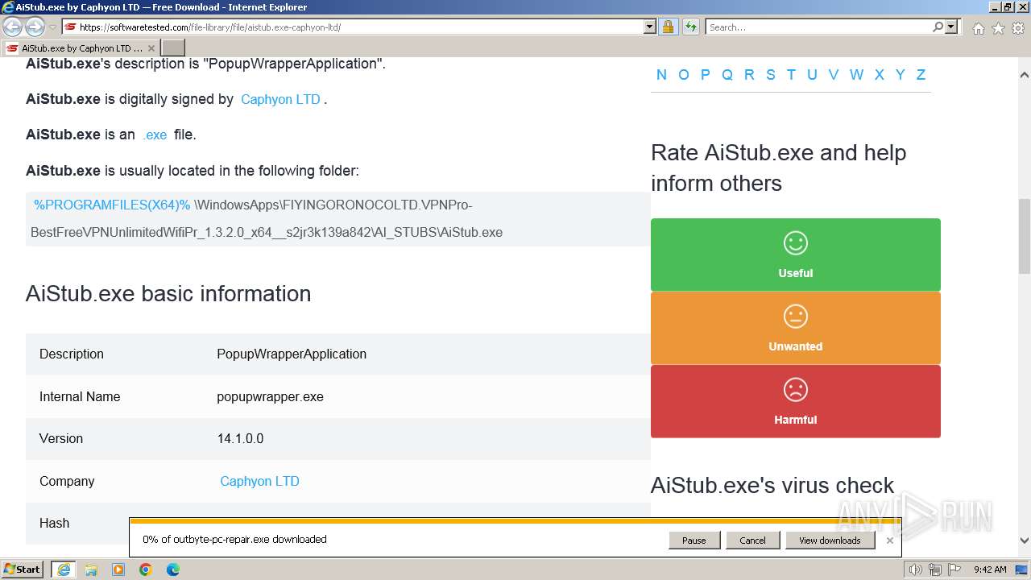Open Internet Explorer from taskbar
Image resolution: width=1031 pixels, height=580 pixels.
point(64,570)
